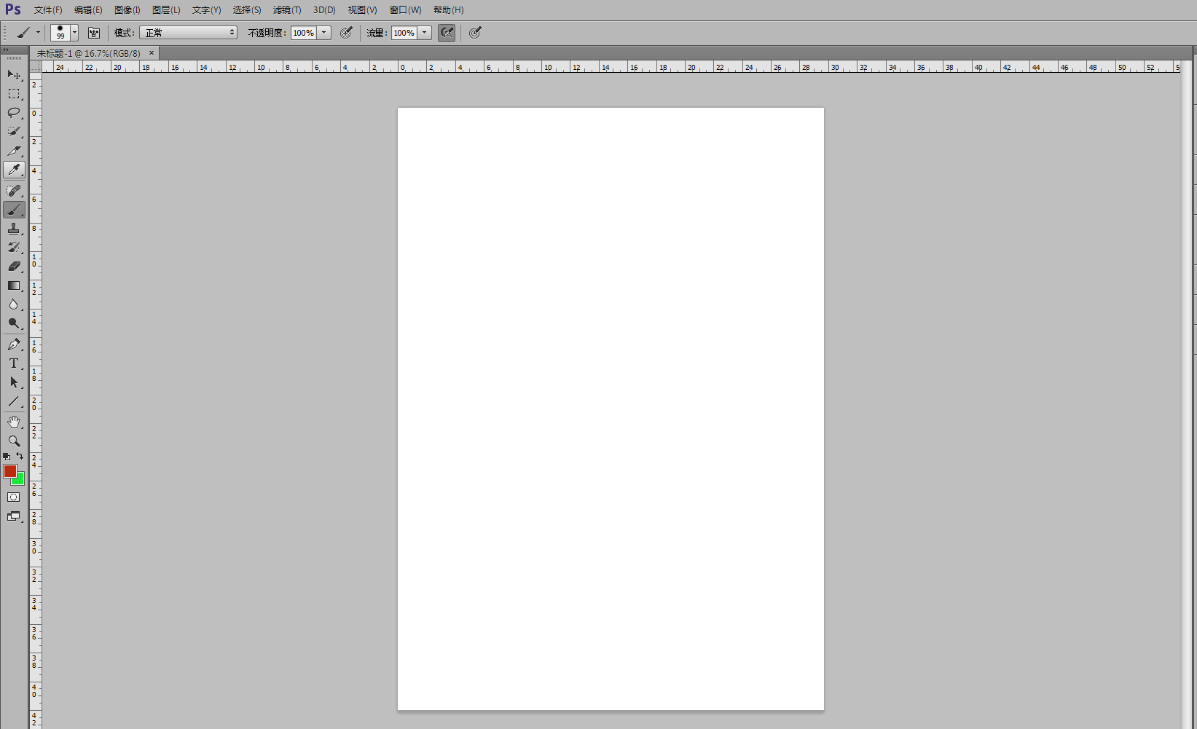Viewport: 1197px width, 729px height.
Task: Open the brush tool preset picker
Action: [28, 33]
